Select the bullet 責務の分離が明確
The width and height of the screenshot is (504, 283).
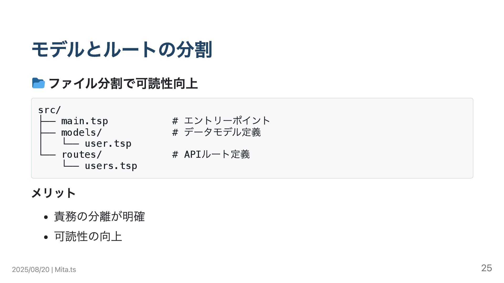coord(99,216)
